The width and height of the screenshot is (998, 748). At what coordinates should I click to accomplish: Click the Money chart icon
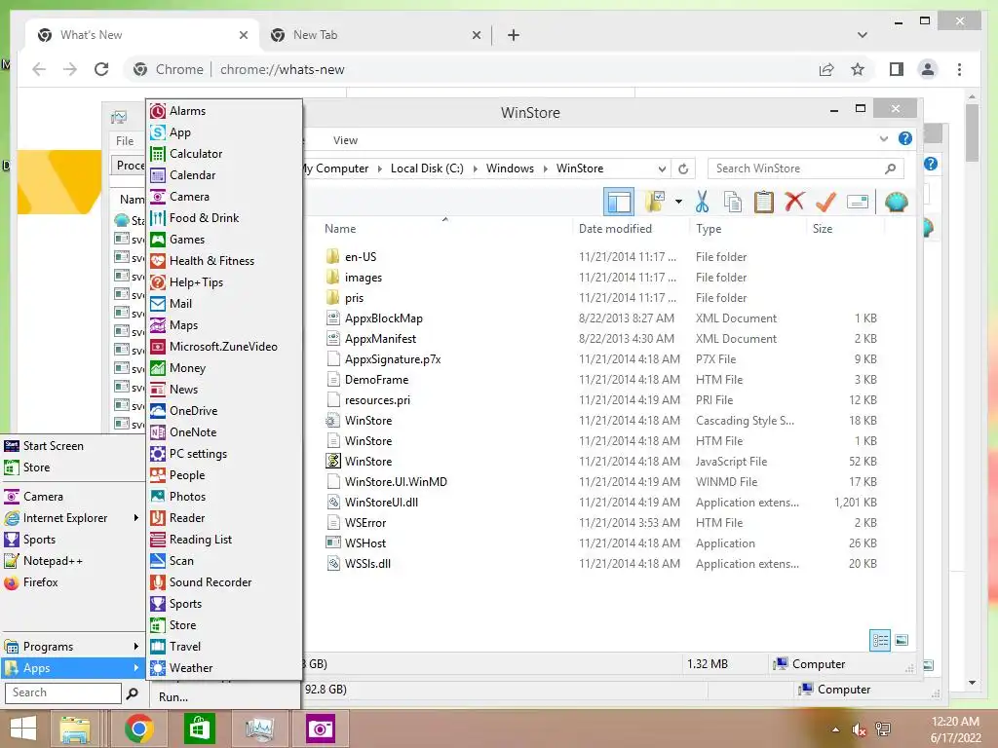(x=158, y=368)
